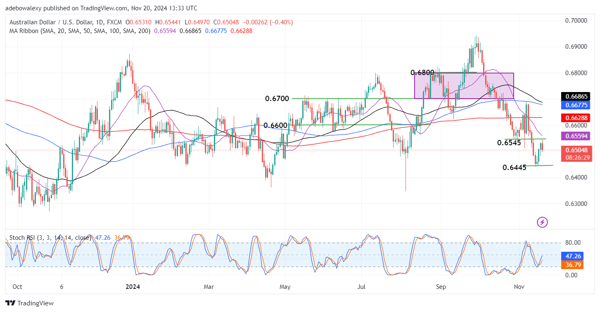
Task: Click the 0.6545 chart level label
Action: pyautogui.click(x=509, y=142)
